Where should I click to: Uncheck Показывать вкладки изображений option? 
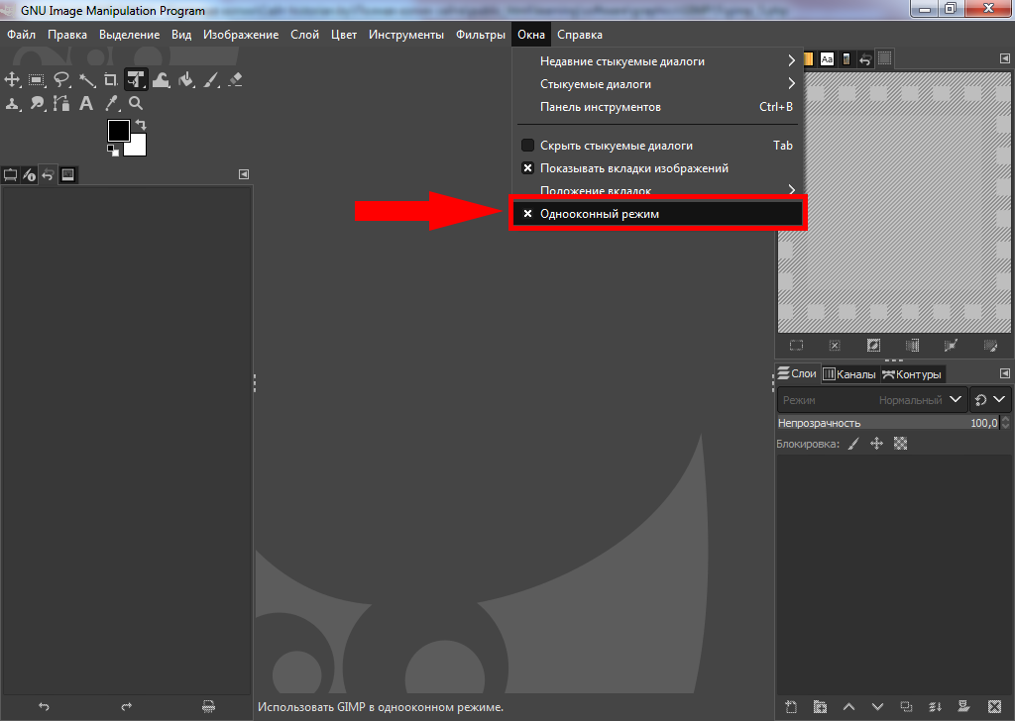(x=527, y=168)
